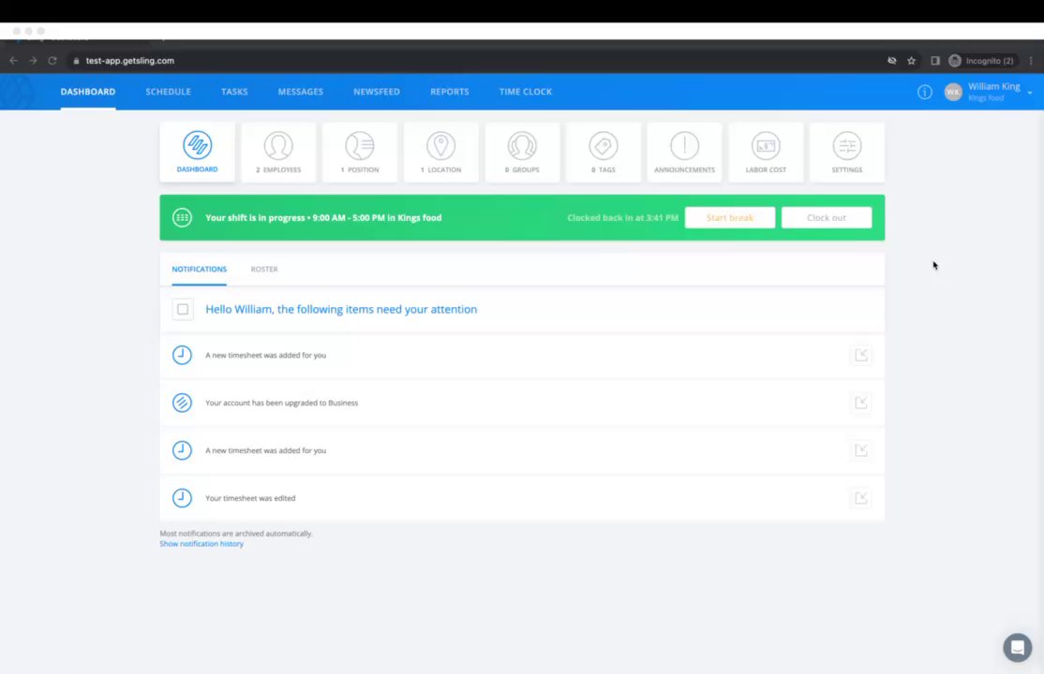The width and height of the screenshot is (1044, 674).
Task: Open the 2 Employees tile
Action: [x=278, y=152]
